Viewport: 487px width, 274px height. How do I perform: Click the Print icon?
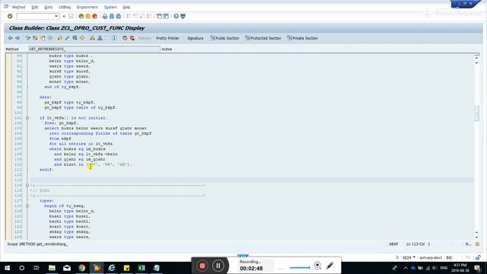(x=105, y=16)
